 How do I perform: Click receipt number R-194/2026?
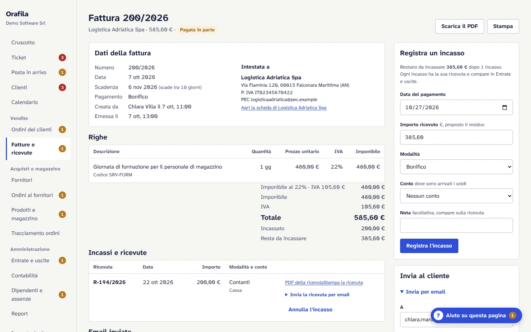[x=110, y=282]
